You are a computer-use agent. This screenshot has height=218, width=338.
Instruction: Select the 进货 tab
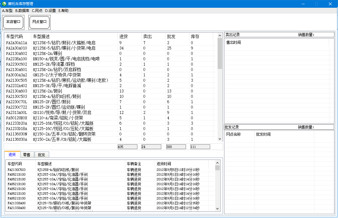coord(12,154)
